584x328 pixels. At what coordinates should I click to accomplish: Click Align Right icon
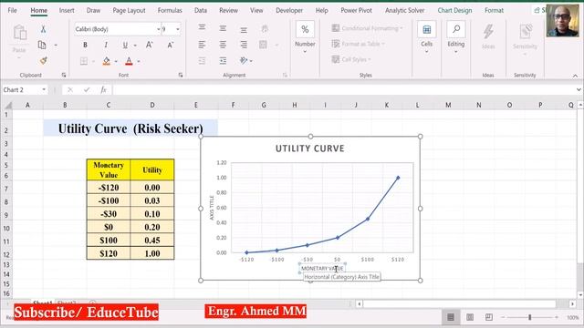coord(244,45)
